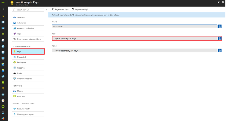Open the cube Resource groups icon
Viewport: 226px width, 121px height.
3,28
